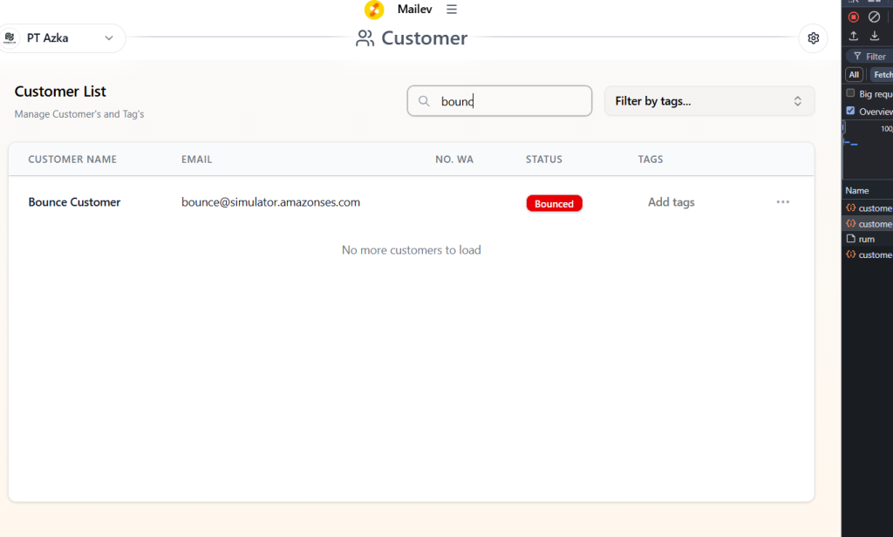Uncheck the Overview checkbox
The image size is (893, 537).
click(850, 111)
